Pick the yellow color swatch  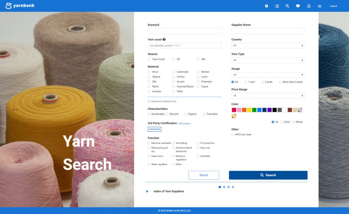point(249,110)
